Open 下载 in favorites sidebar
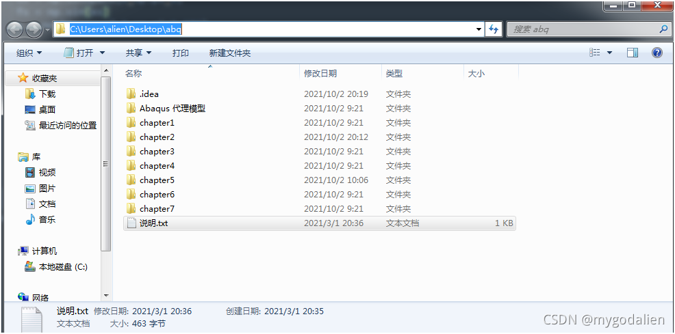This screenshot has height=334, width=675. pyautogui.click(x=47, y=94)
